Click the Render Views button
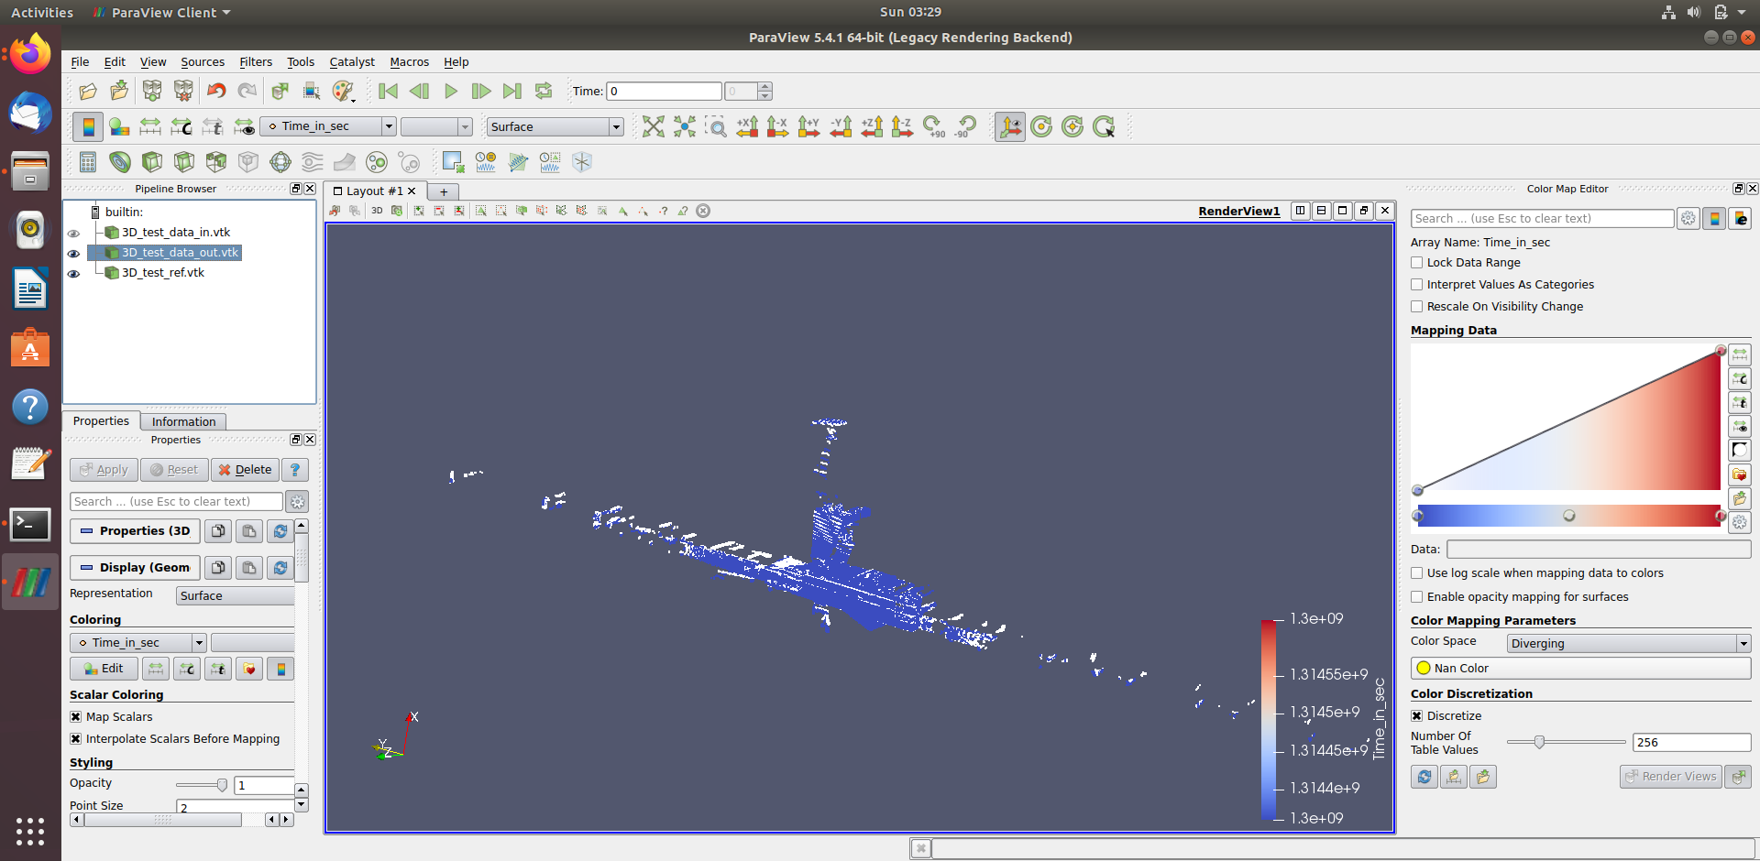This screenshot has width=1760, height=861. point(1670,776)
